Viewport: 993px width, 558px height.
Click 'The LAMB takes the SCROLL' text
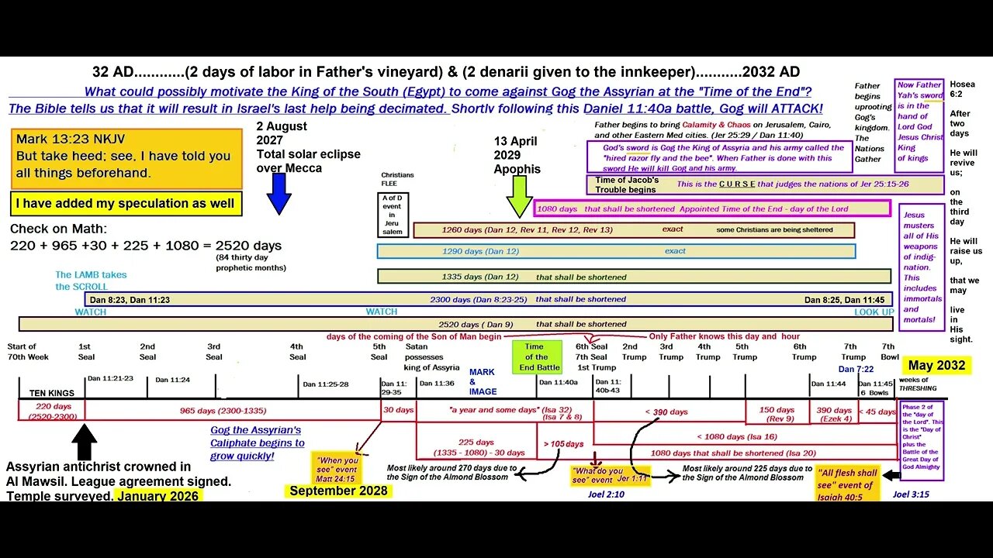pyautogui.click(x=91, y=281)
